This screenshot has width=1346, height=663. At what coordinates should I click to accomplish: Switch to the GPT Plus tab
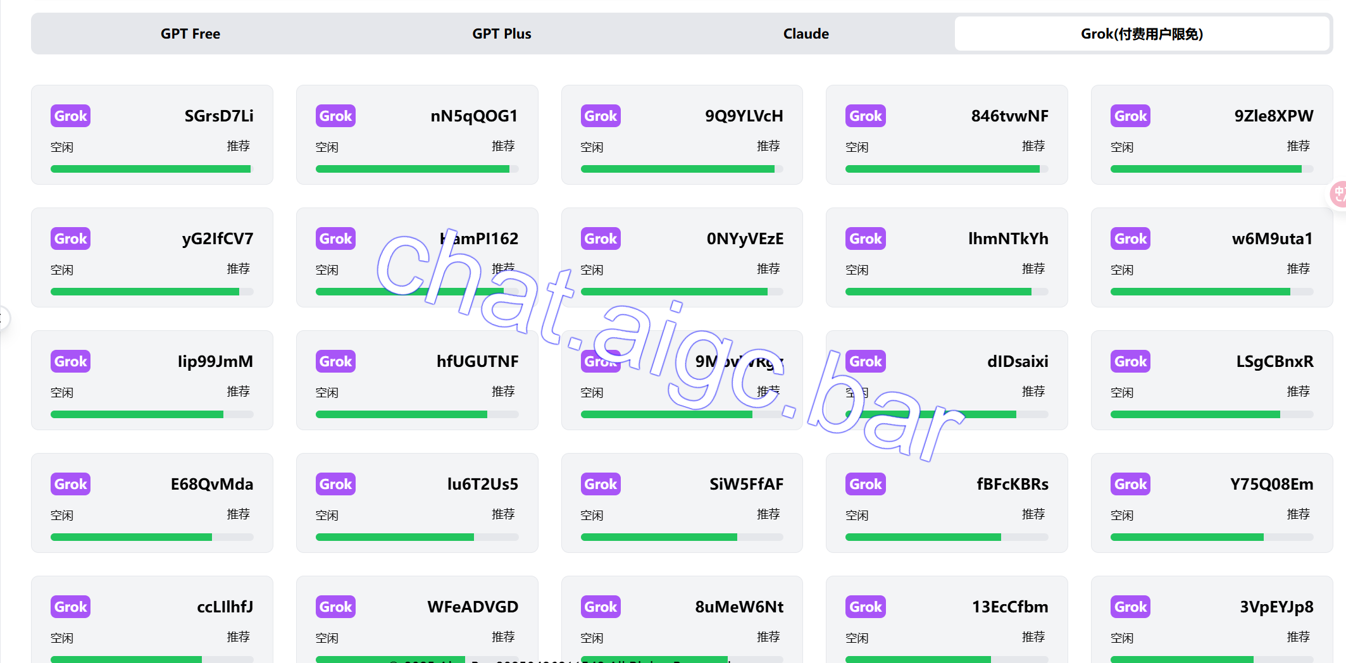pyautogui.click(x=502, y=34)
